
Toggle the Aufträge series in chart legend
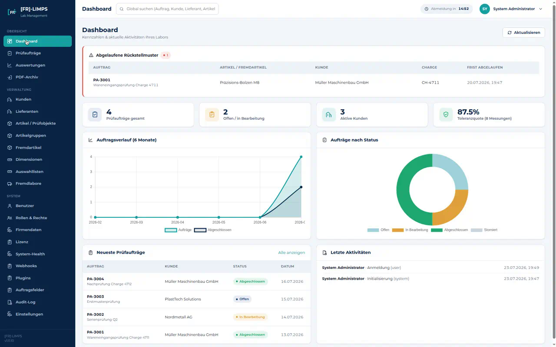(x=178, y=230)
